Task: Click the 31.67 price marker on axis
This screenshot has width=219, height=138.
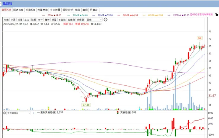Action: point(212,96)
